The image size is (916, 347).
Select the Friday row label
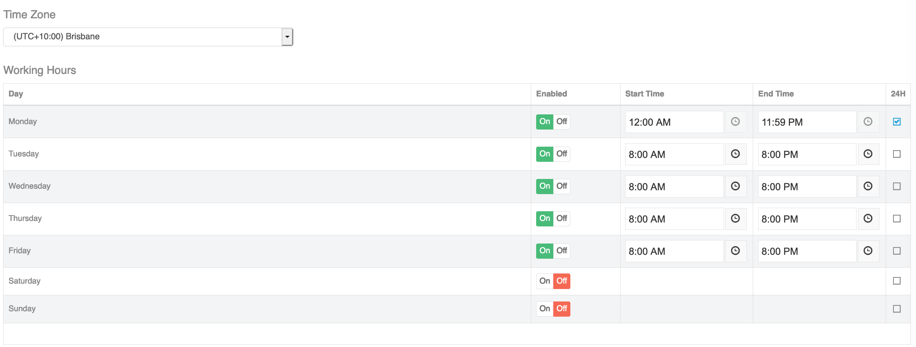coord(19,251)
